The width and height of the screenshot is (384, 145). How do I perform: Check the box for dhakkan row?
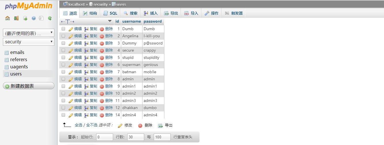[x=63, y=108]
